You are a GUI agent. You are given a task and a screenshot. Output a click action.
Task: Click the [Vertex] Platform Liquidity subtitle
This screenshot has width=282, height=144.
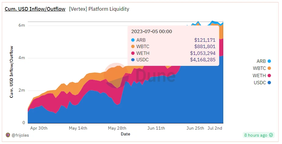[99, 9]
